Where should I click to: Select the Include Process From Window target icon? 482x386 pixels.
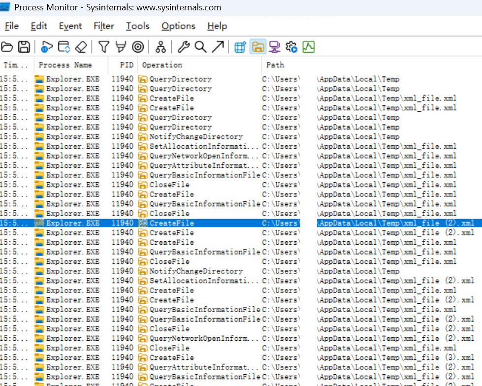[138, 47]
